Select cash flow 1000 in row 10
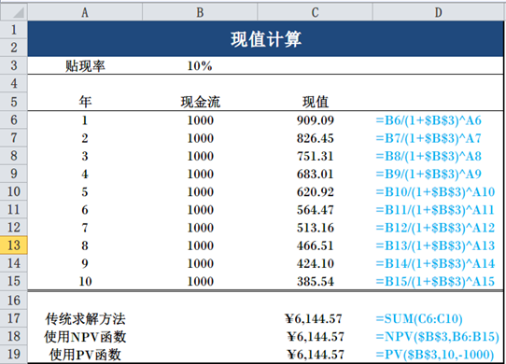 point(201,192)
